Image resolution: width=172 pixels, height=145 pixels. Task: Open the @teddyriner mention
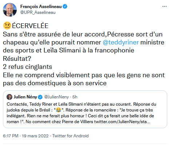121,42
